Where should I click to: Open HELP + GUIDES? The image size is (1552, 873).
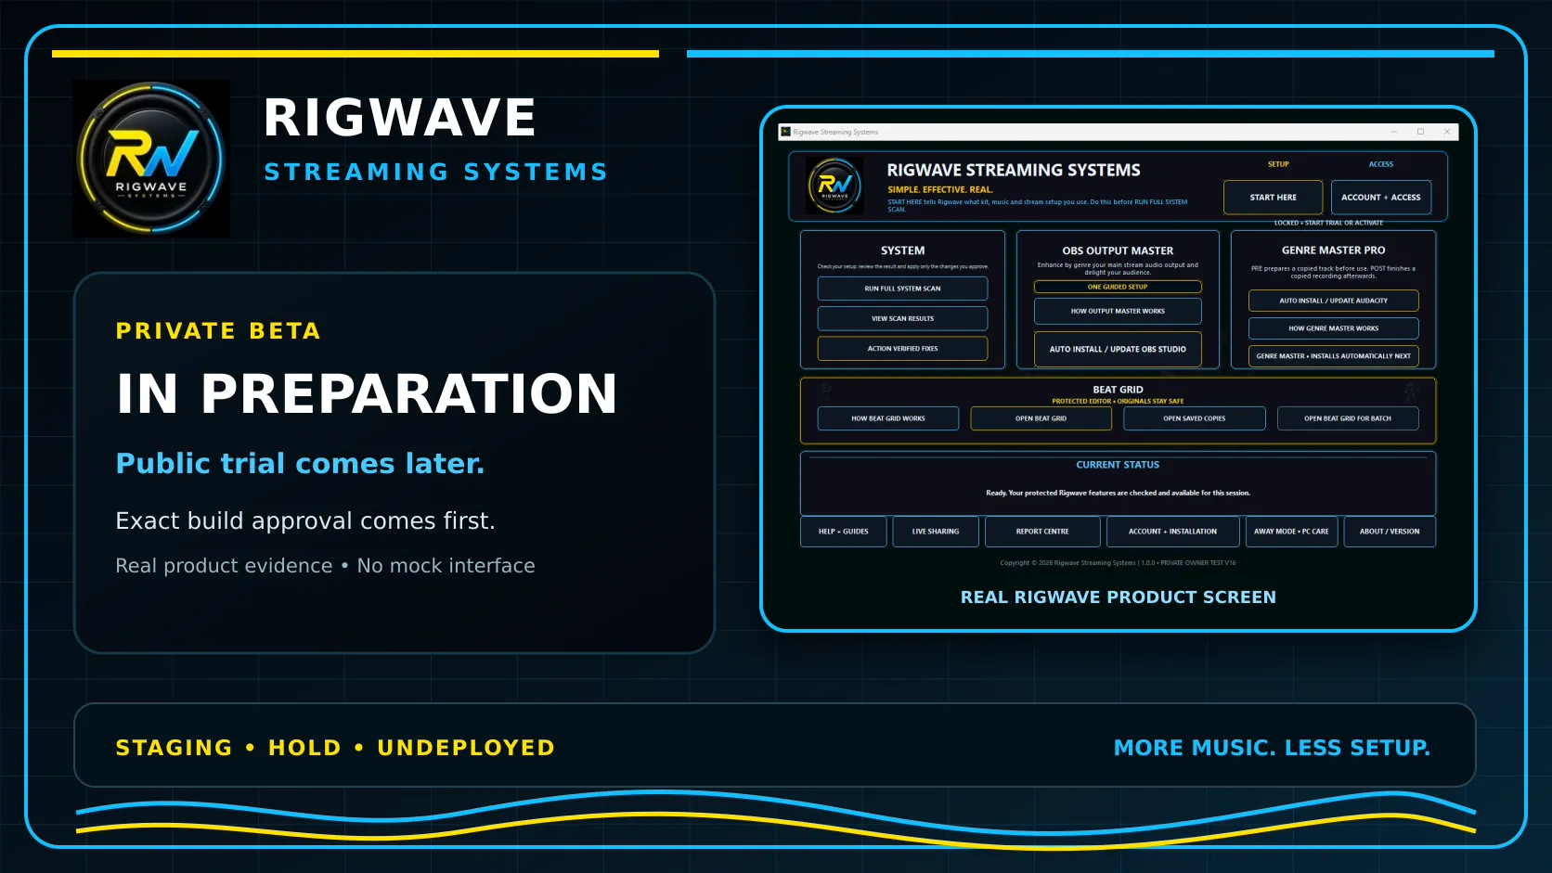pos(843,532)
